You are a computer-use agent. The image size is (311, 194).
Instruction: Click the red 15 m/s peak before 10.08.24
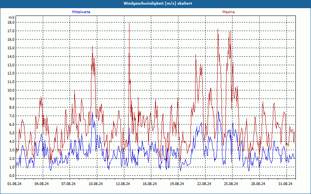(x=92, y=47)
